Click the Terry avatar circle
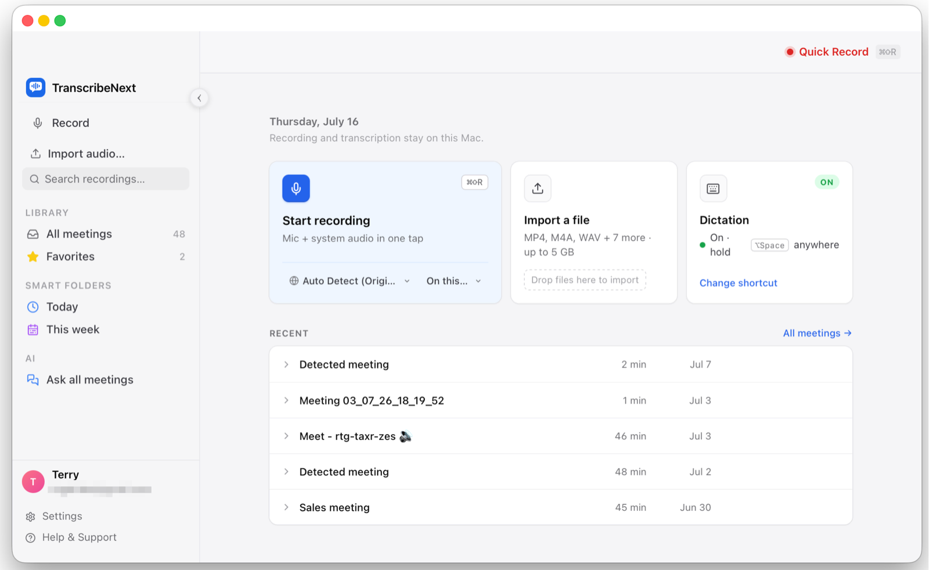 coord(33,482)
